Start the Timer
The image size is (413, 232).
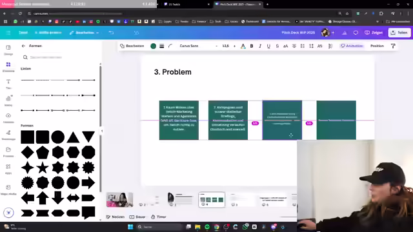click(158, 217)
